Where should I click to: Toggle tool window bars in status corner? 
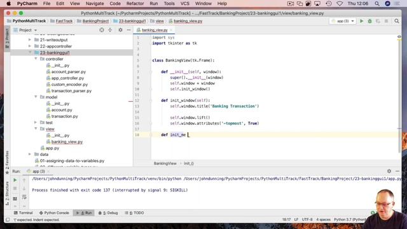[x=8, y=219]
